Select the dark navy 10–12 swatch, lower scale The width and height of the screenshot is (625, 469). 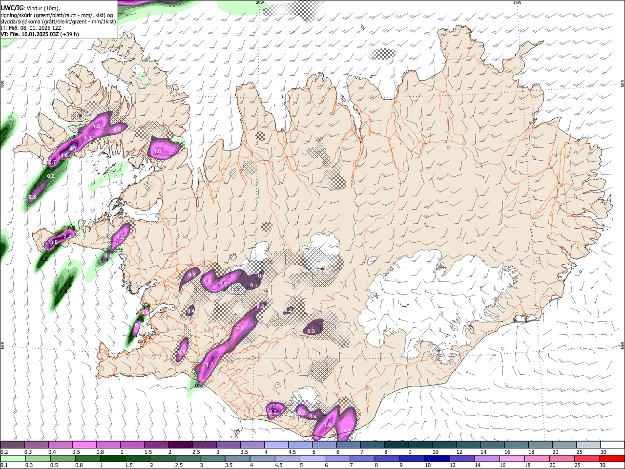[437, 459]
